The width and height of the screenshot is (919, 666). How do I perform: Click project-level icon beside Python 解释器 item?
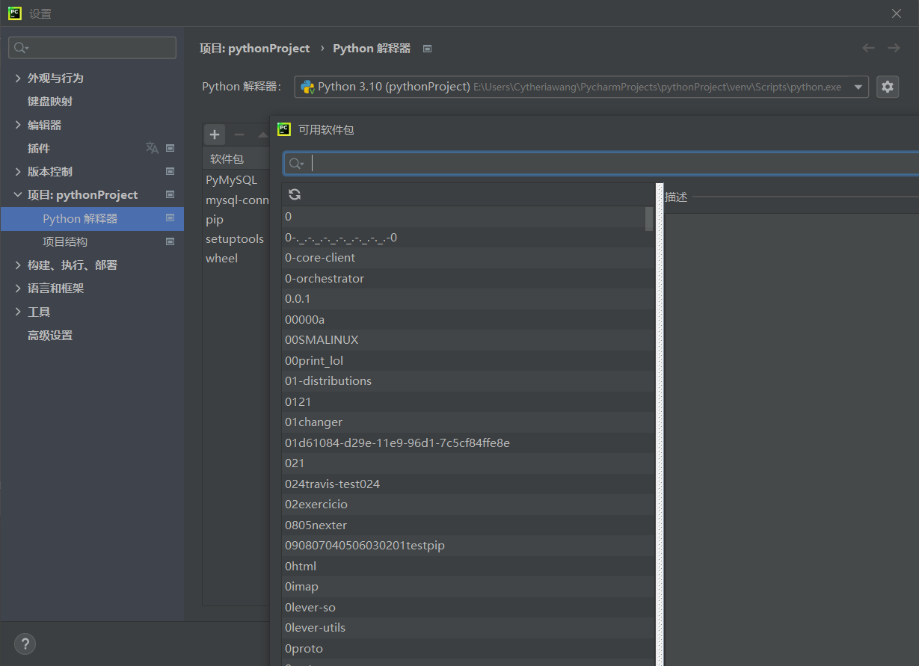170,218
